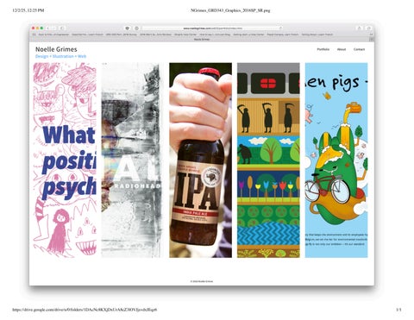Open the Contact nav link
The width and height of the screenshot is (414, 320).
pyautogui.click(x=360, y=49)
